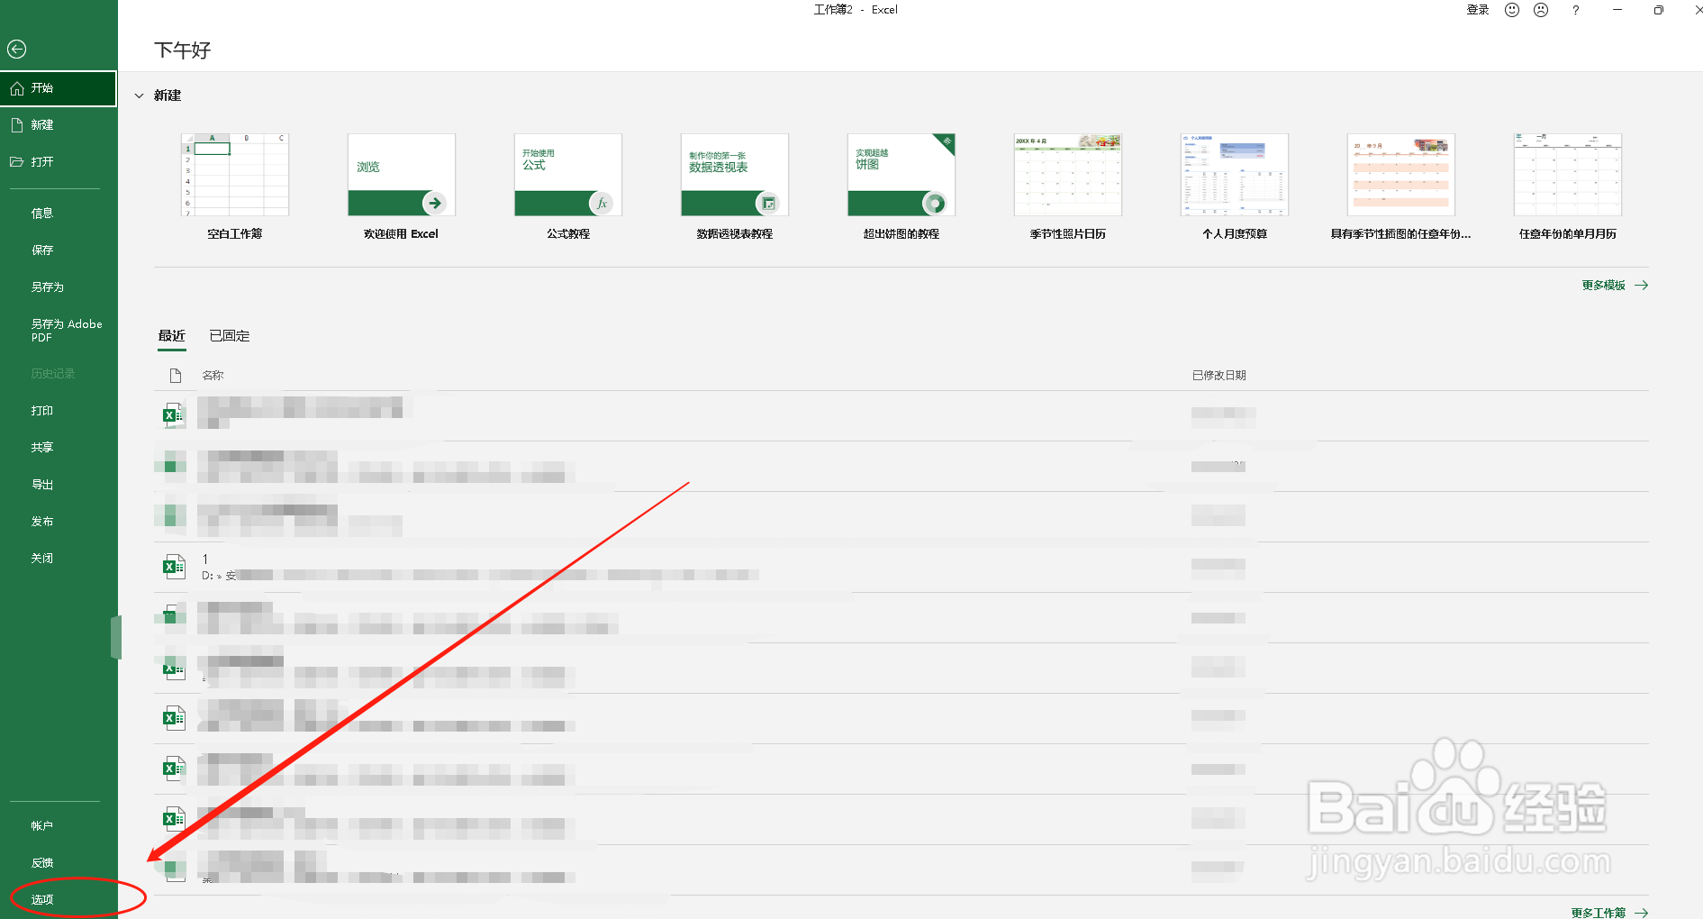Click the document icon in list header
This screenshot has width=1703, height=919.
[x=176, y=375]
